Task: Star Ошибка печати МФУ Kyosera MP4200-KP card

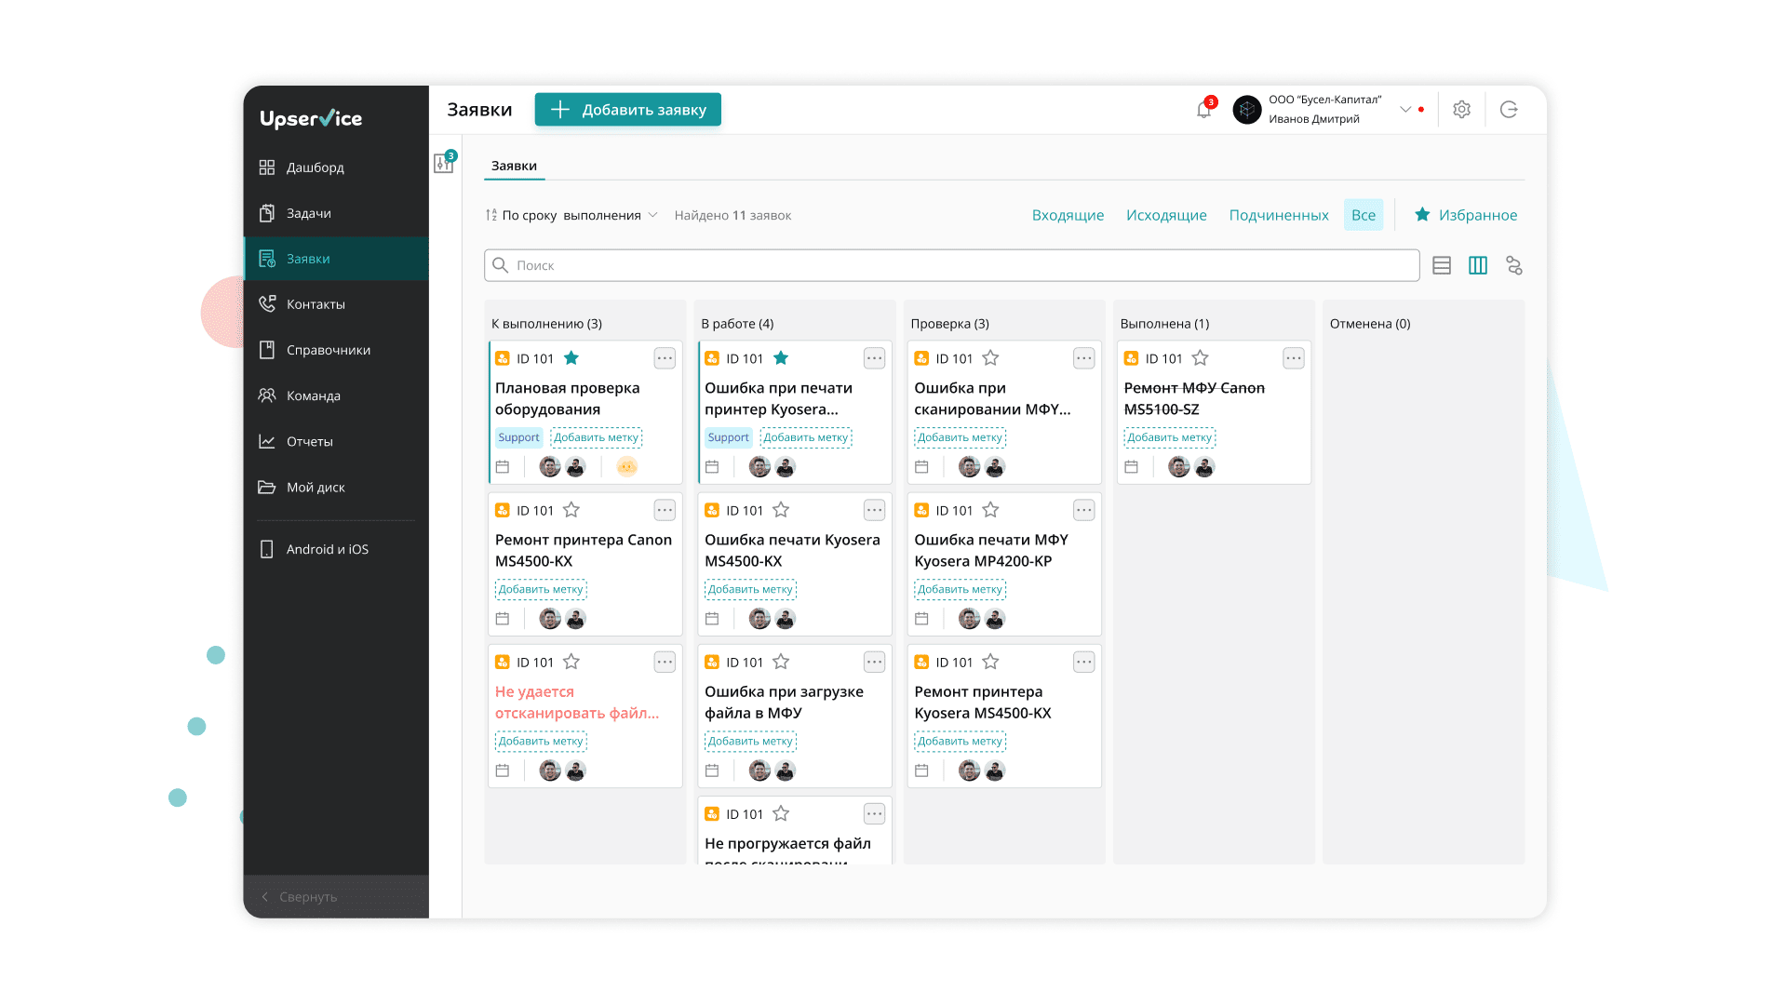Action: point(990,510)
